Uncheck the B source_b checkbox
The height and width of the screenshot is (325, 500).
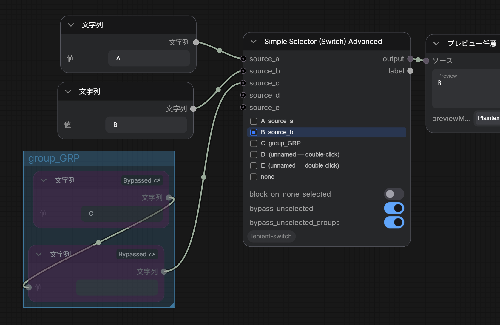[x=254, y=132]
